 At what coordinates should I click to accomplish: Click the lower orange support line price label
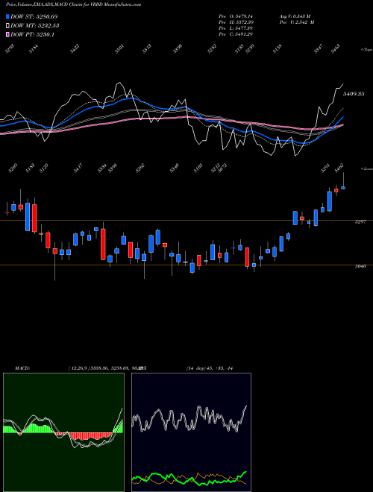(x=360, y=266)
